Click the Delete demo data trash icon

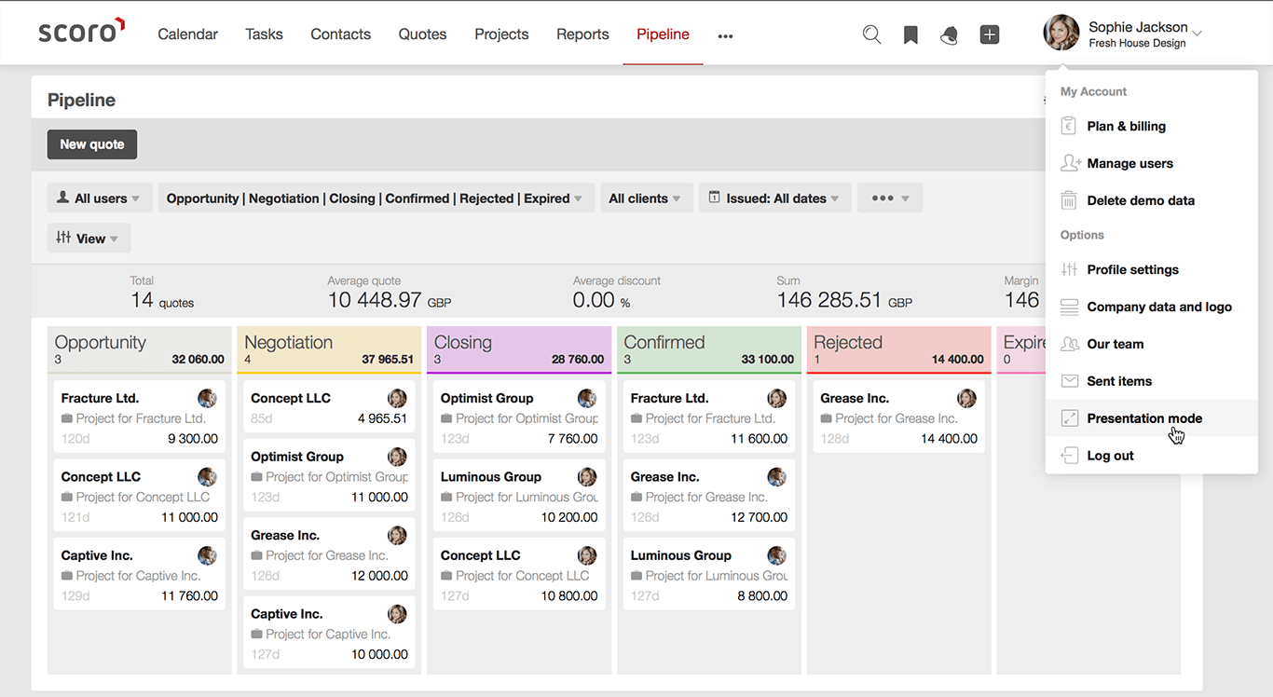[1069, 200]
